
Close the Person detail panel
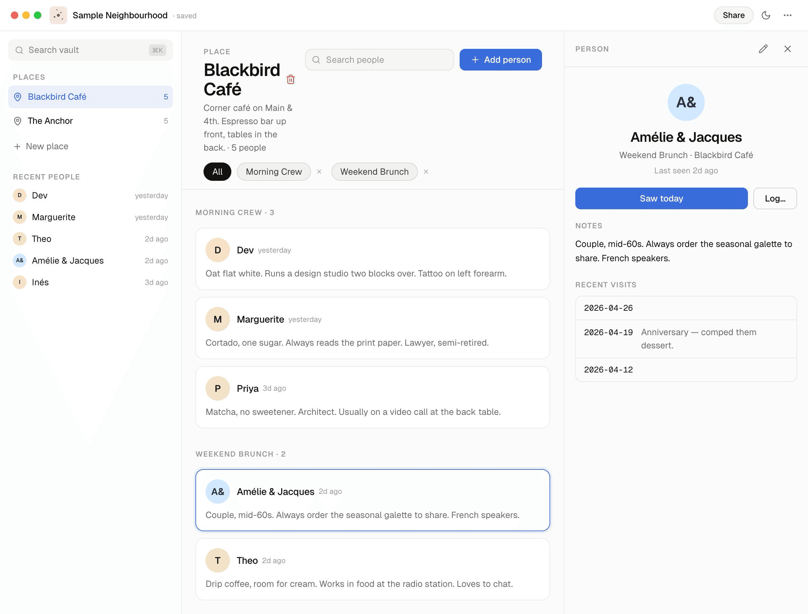click(788, 49)
